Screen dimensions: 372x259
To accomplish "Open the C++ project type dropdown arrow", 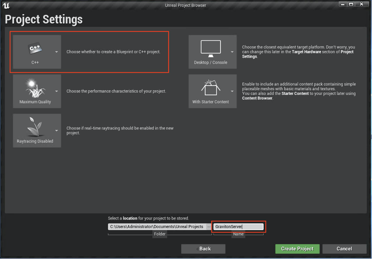I will click(55, 52).
